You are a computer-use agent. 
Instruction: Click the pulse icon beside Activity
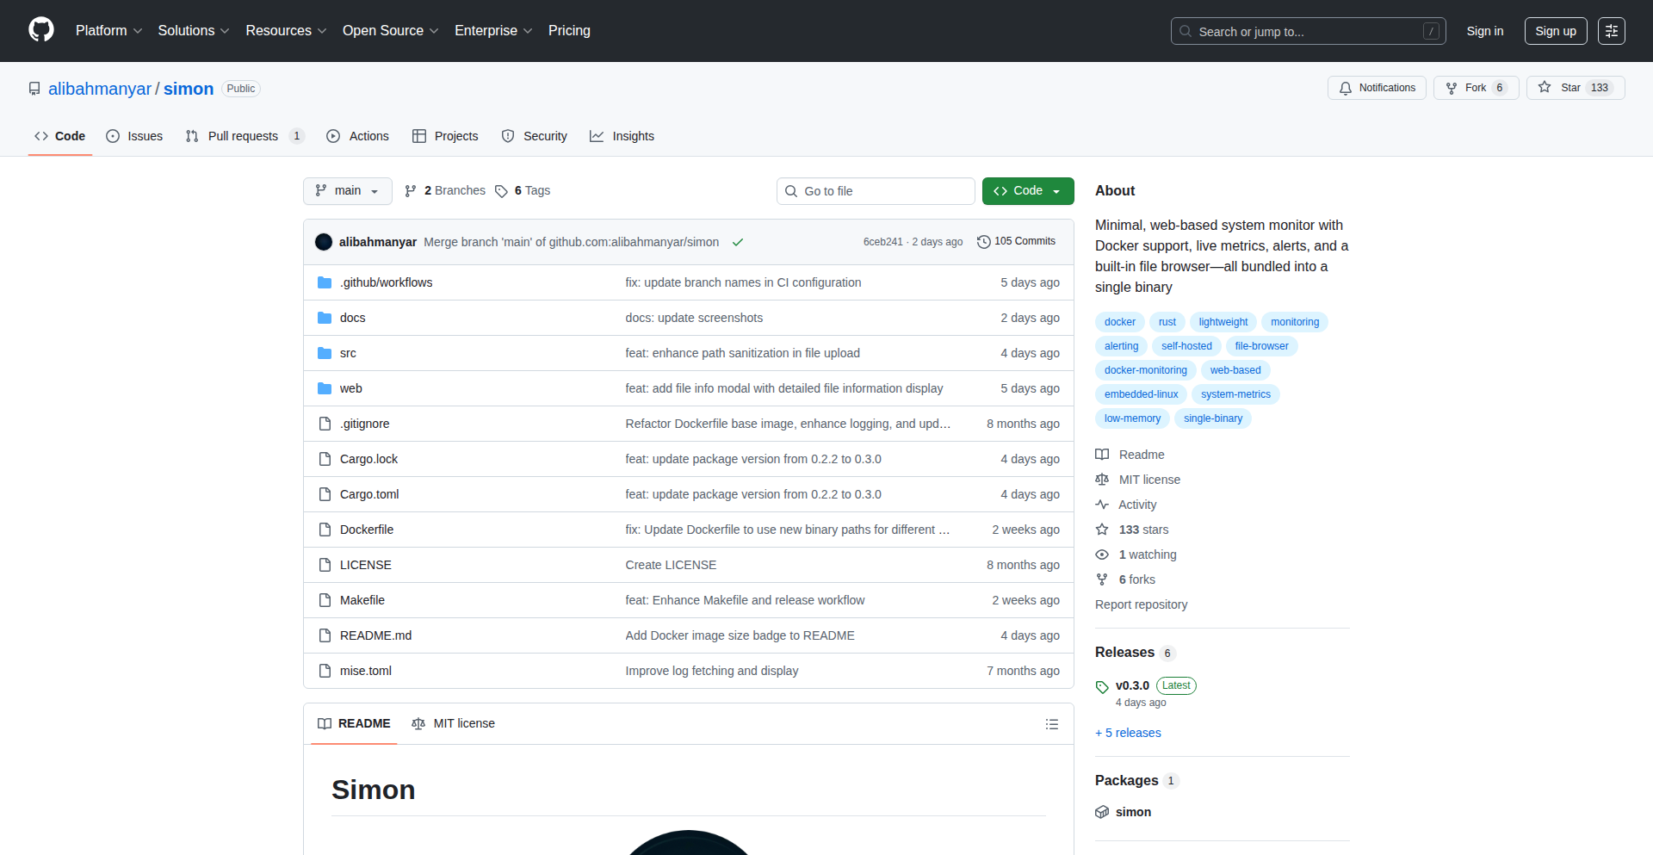tap(1102, 505)
